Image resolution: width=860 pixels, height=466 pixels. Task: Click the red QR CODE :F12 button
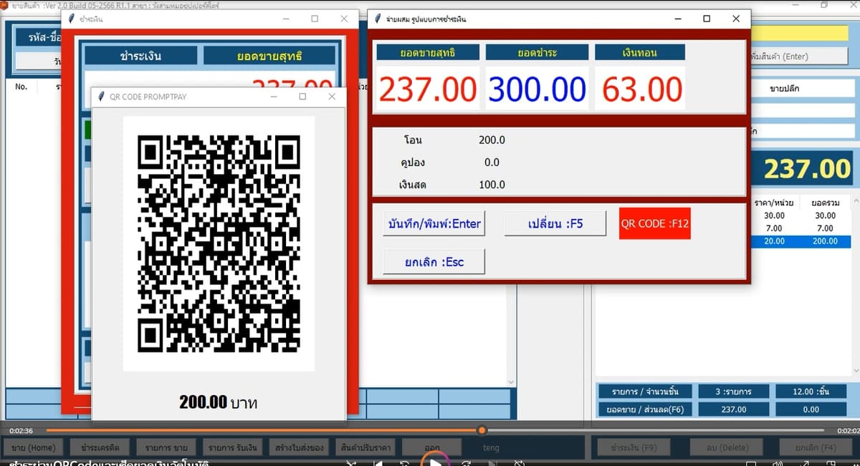pos(655,223)
